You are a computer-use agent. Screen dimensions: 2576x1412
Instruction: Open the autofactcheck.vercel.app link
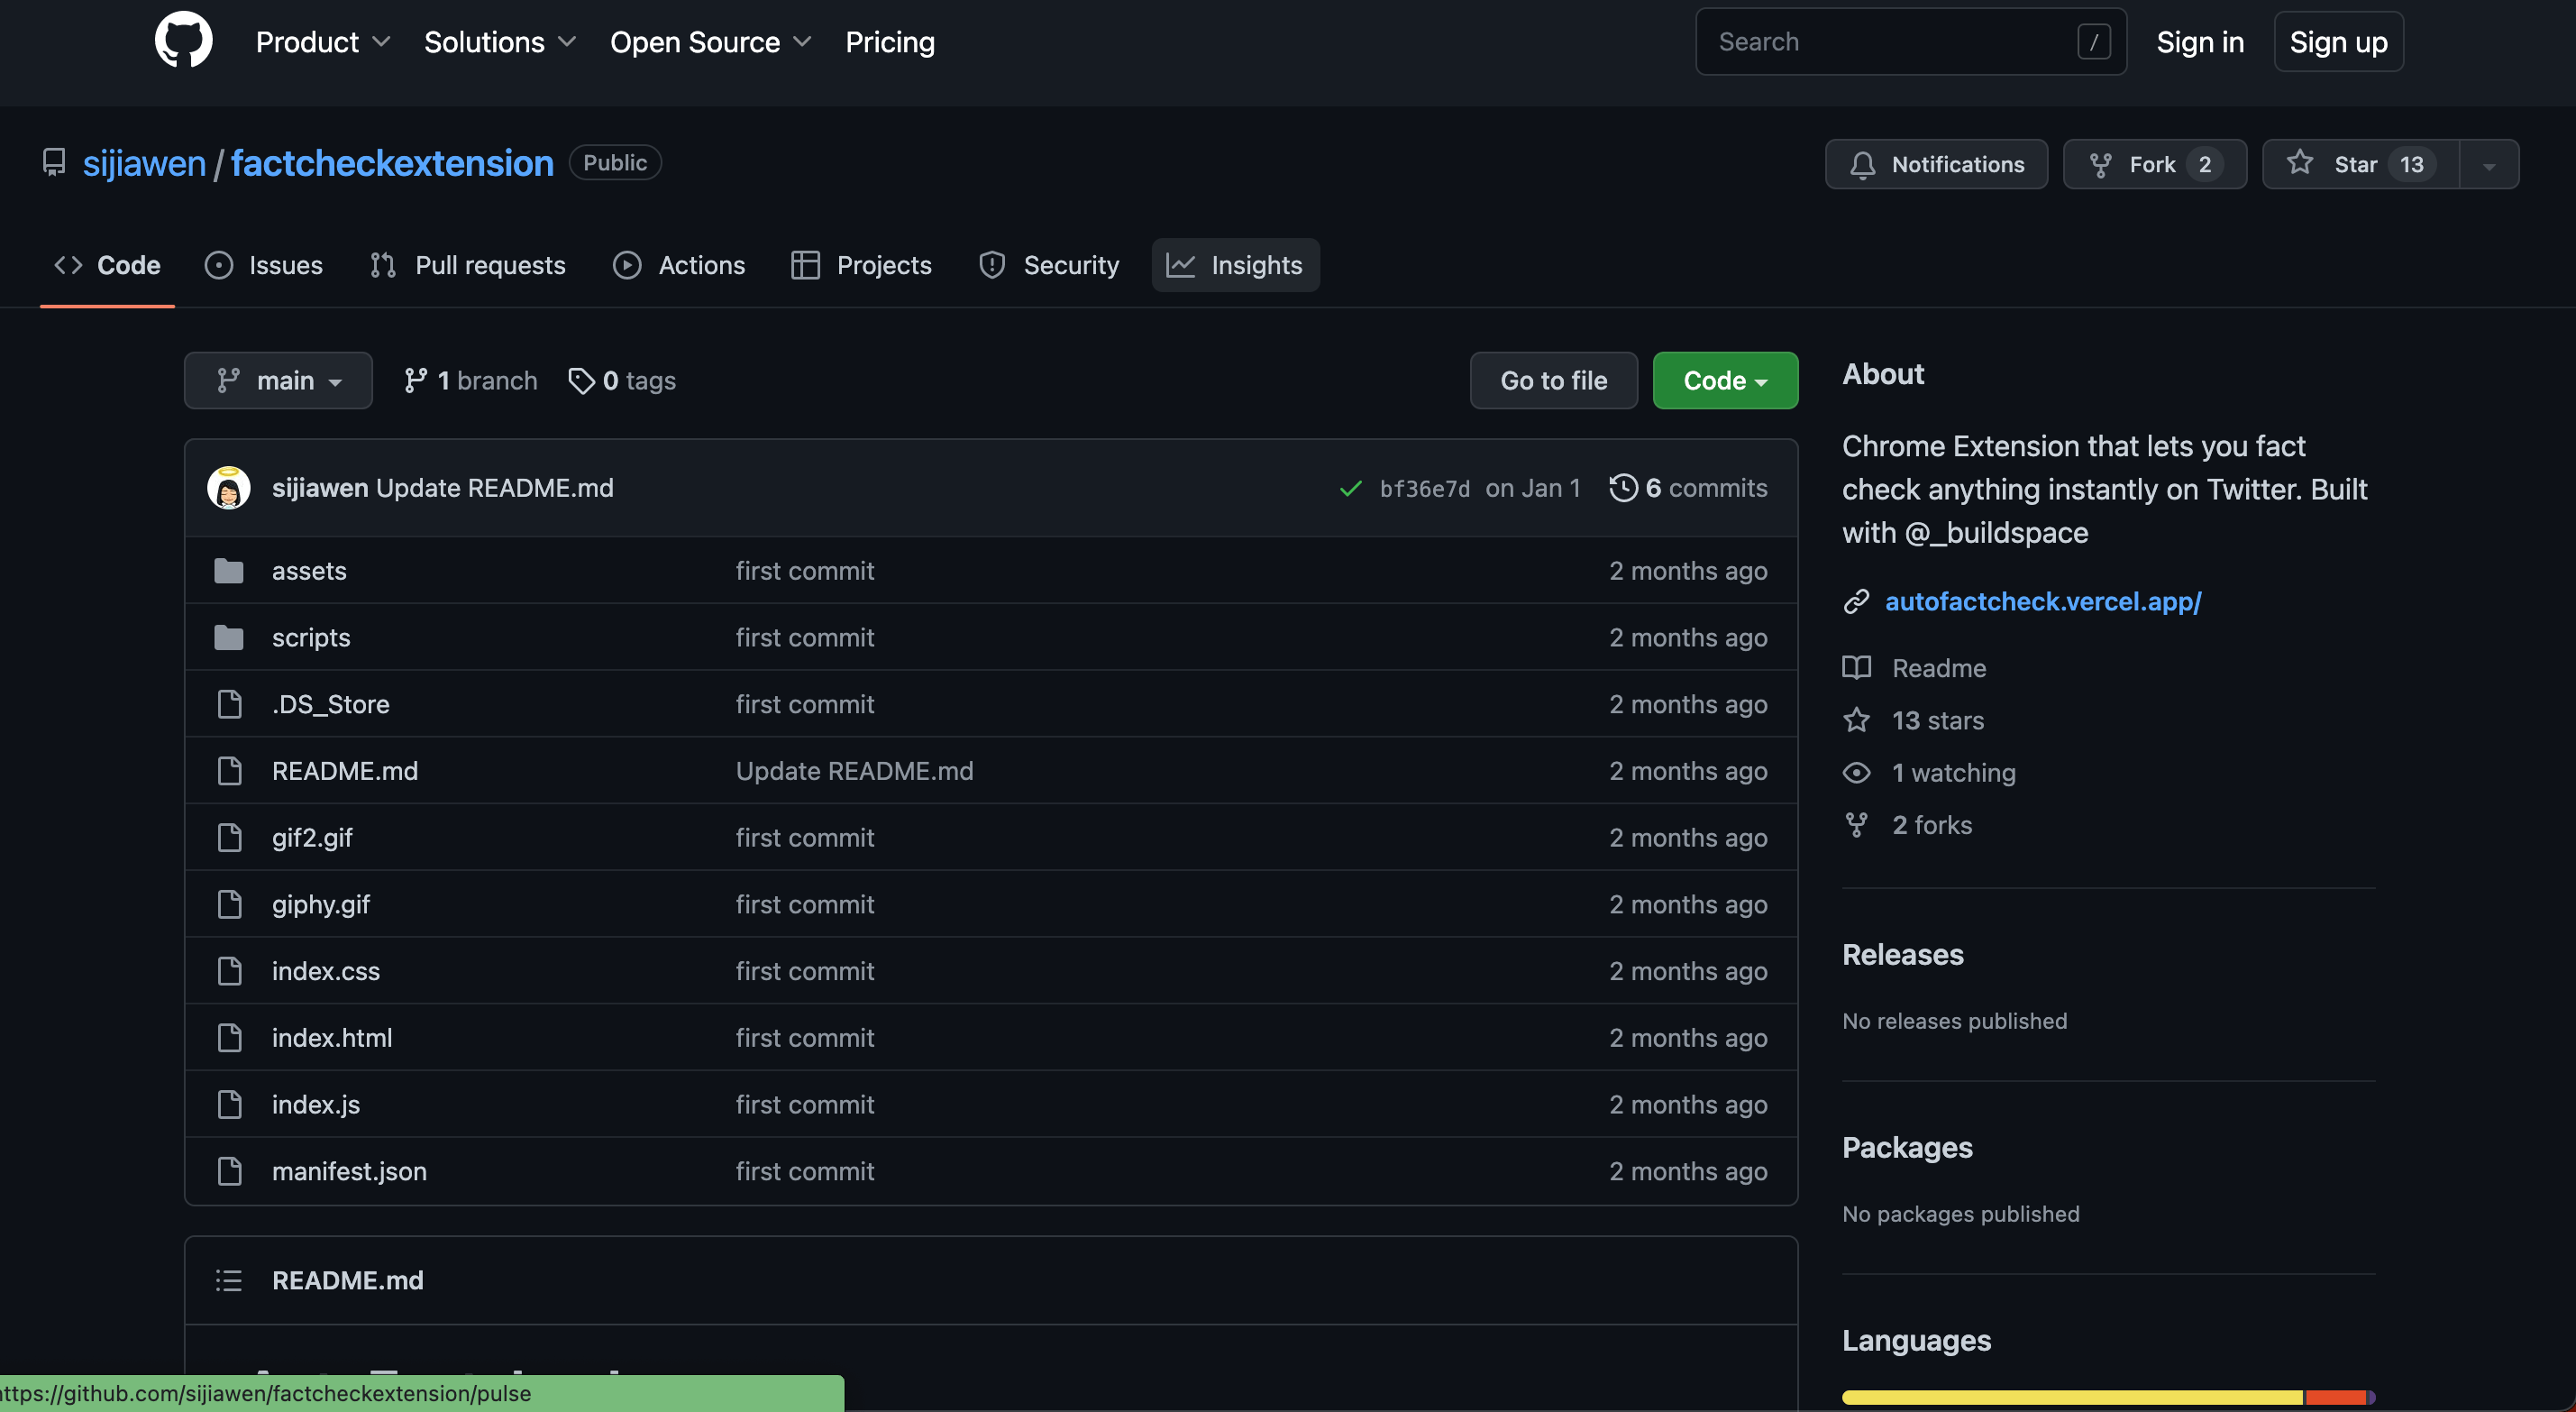[x=2043, y=601]
